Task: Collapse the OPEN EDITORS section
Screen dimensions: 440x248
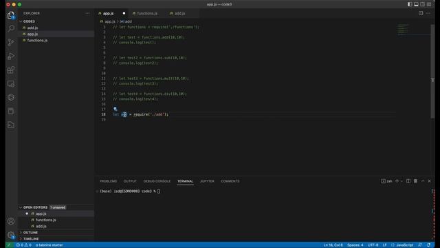Action: point(56,207)
